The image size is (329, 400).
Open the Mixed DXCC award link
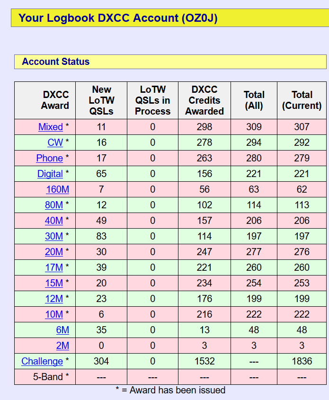tap(51, 127)
